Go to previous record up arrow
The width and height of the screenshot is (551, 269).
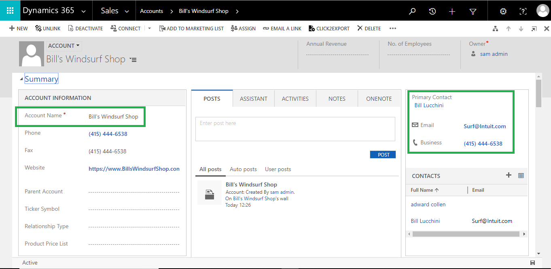coord(509,29)
